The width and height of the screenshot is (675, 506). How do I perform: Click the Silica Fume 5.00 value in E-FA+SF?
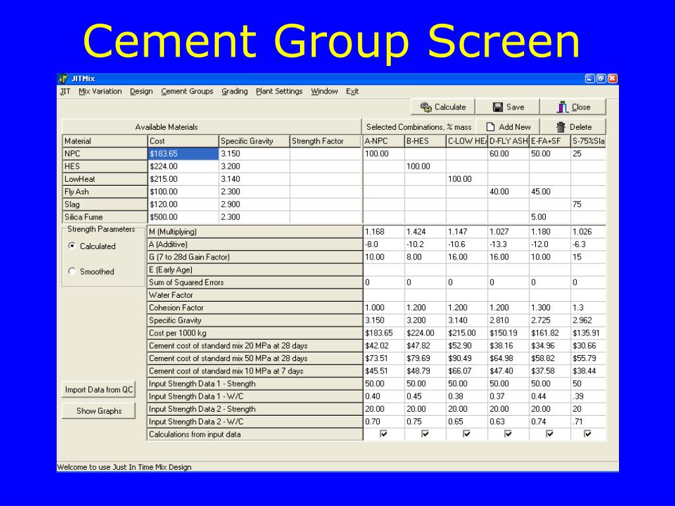(550, 217)
